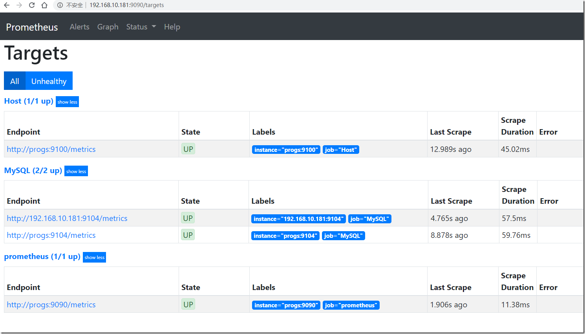Collapse prometheus group with show less

tap(94, 257)
